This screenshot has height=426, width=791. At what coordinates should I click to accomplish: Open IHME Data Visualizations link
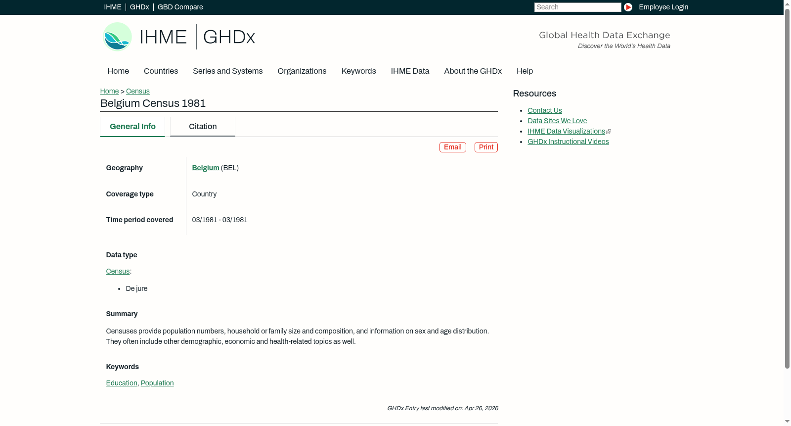click(567, 131)
